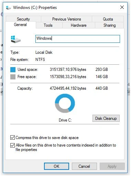Click the 'File system:' label
The image size is (131, 176).
(x=20, y=60)
